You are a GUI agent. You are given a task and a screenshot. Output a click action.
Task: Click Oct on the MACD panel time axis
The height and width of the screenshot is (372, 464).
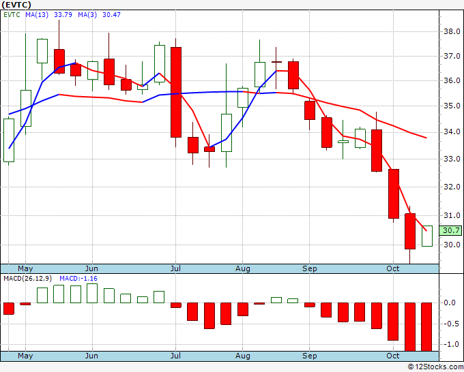393,356
